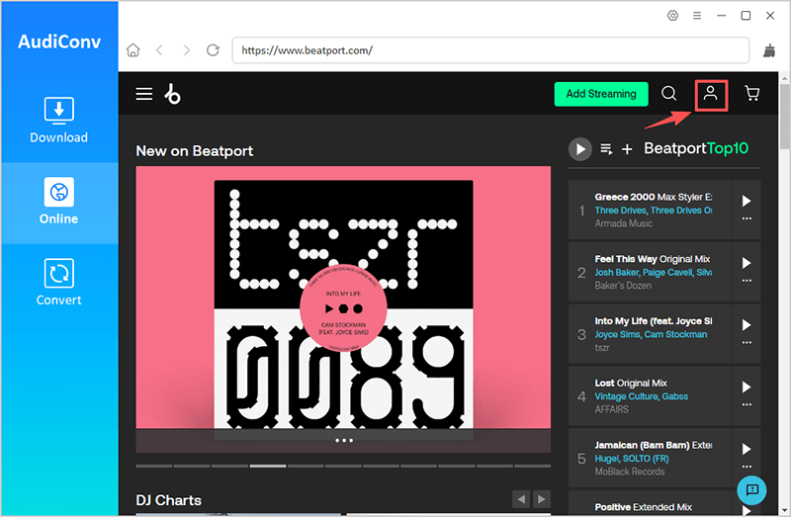This screenshot has width=791, height=517.
Task: Open Beatport hamburger menu
Action: point(144,94)
